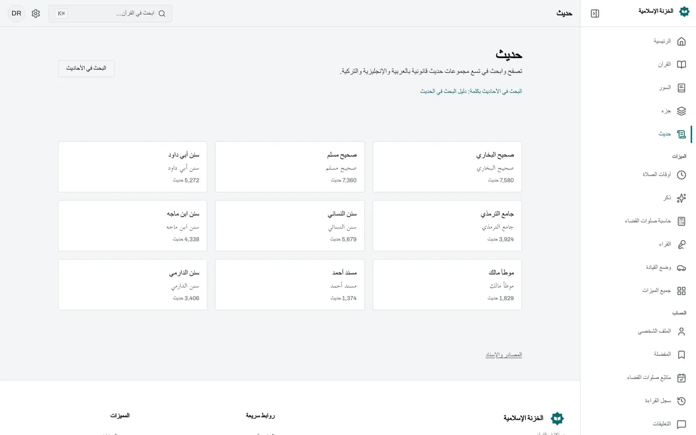Open the Home icon in sidebar

pyautogui.click(x=681, y=41)
